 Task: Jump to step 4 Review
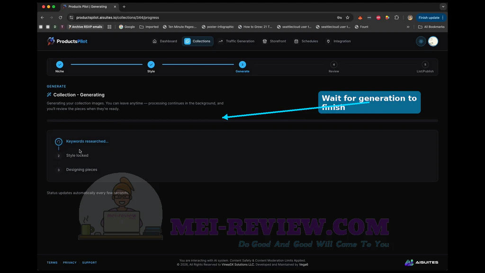coord(334,64)
